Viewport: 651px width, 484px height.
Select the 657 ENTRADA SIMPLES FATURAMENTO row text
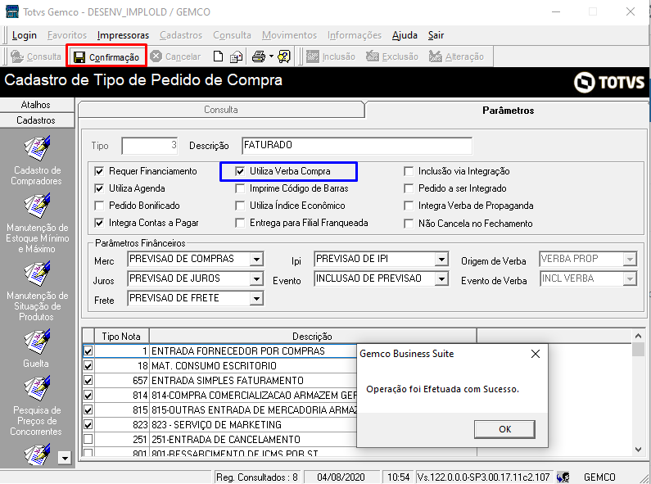pos(228,381)
